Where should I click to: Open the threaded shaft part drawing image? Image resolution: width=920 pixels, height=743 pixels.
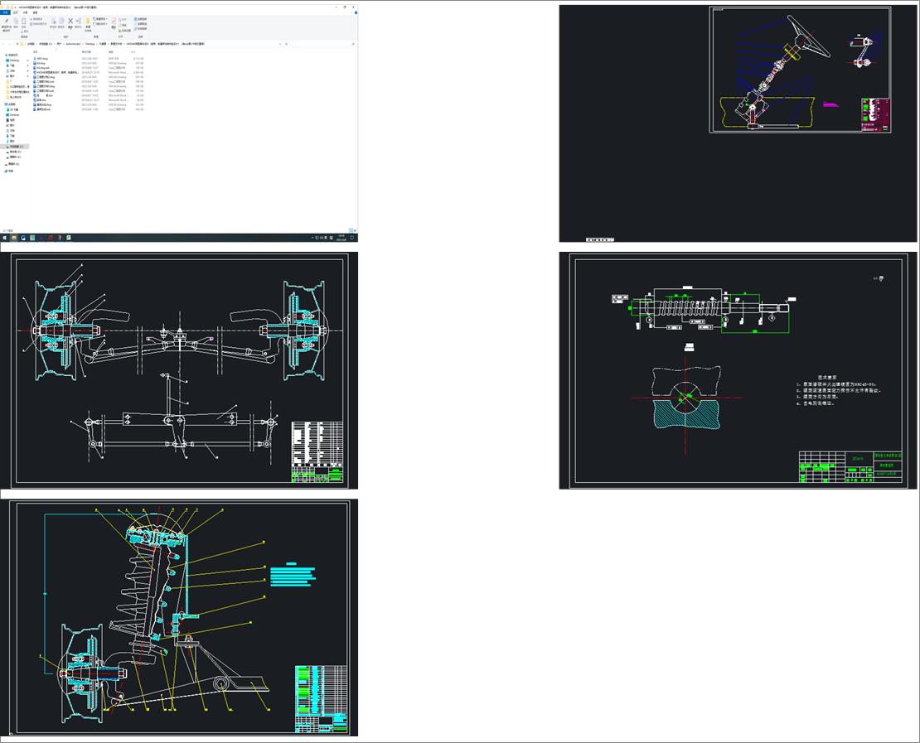coord(738,370)
